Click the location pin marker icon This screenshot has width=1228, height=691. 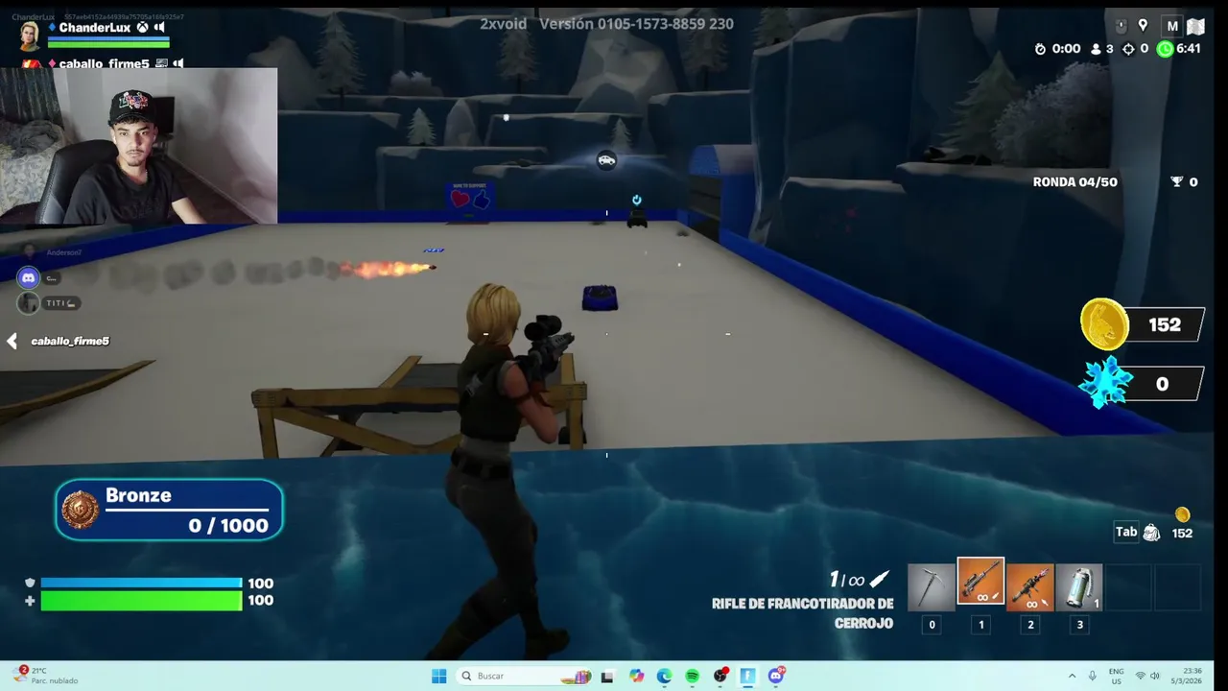pyautogui.click(x=1143, y=26)
